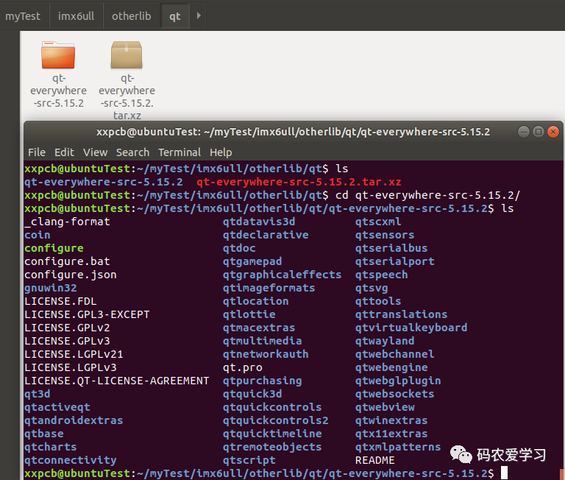The width and height of the screenshot is (565, 480).
Task: Click README in the listing
Action: [374, 460]
